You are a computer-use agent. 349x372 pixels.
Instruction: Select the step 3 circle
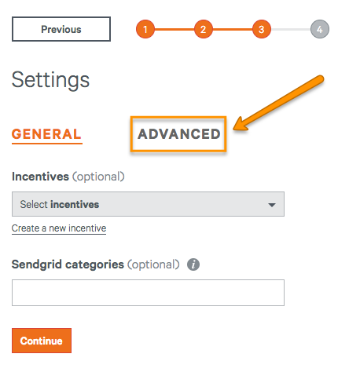[x=262, y=29]
